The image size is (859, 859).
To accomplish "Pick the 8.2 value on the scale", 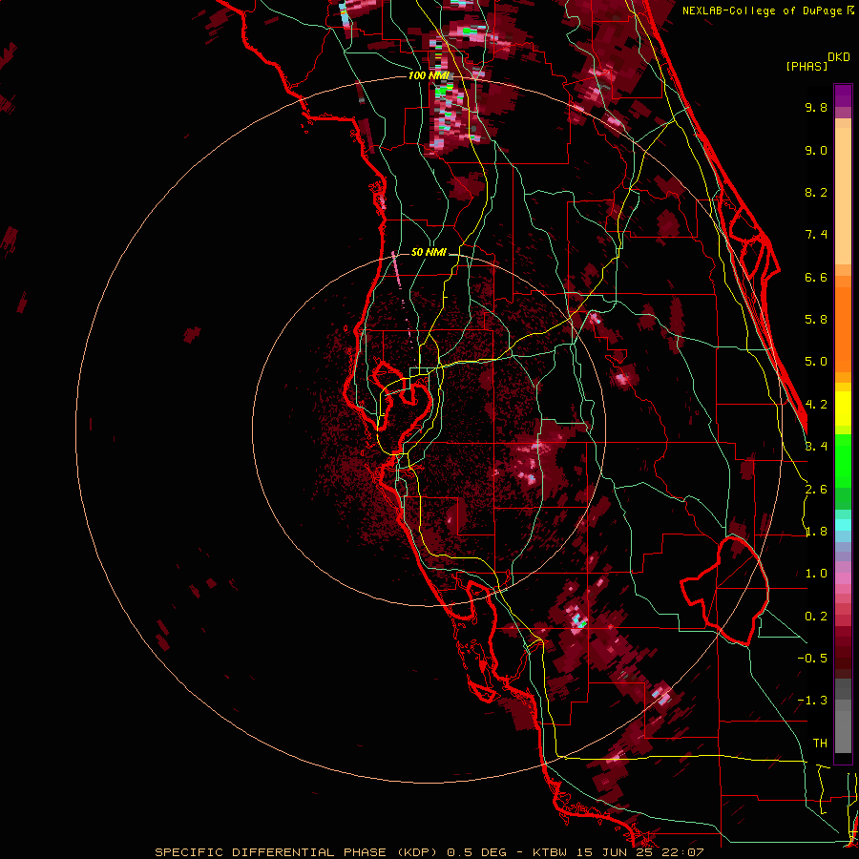I will (816, 192).
